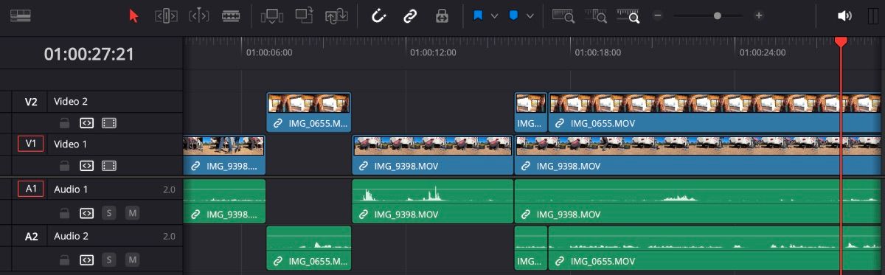Click the Detail Zoom icon
The width and height of the screenshot is (885, 275).
pyautogui.click(x=596, y=15)
